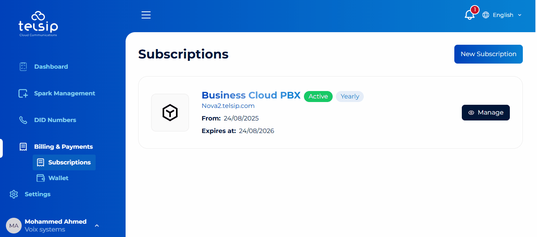Expand the Mohammed Ahmed user menu chevron

pos(97,226)
